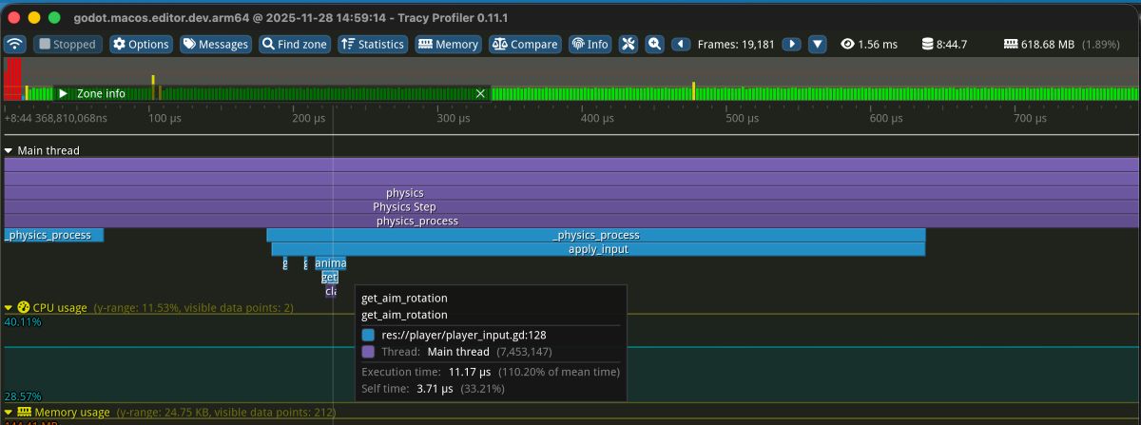Open the Info fingerprint button
The width and height of the screenshot is (1141, 425).
tap(590, 44)
